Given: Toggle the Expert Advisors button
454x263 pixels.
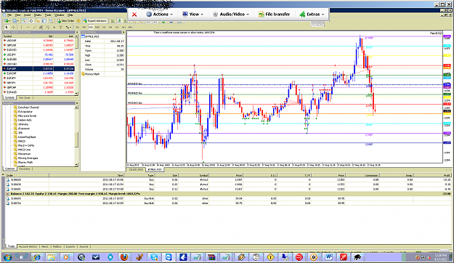Looking at the screenshot, I should [x=94, y=21].
